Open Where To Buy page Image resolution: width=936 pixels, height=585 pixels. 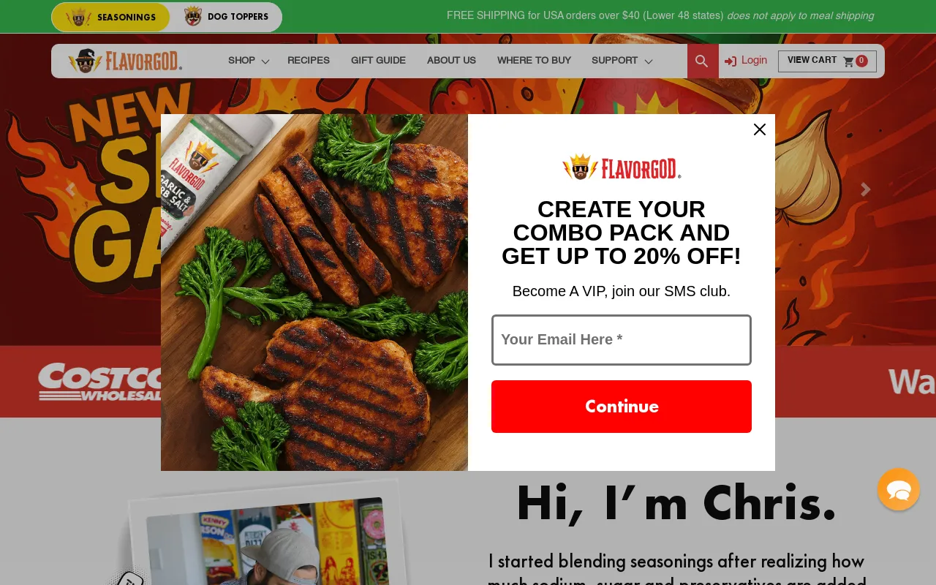point(534,61)
